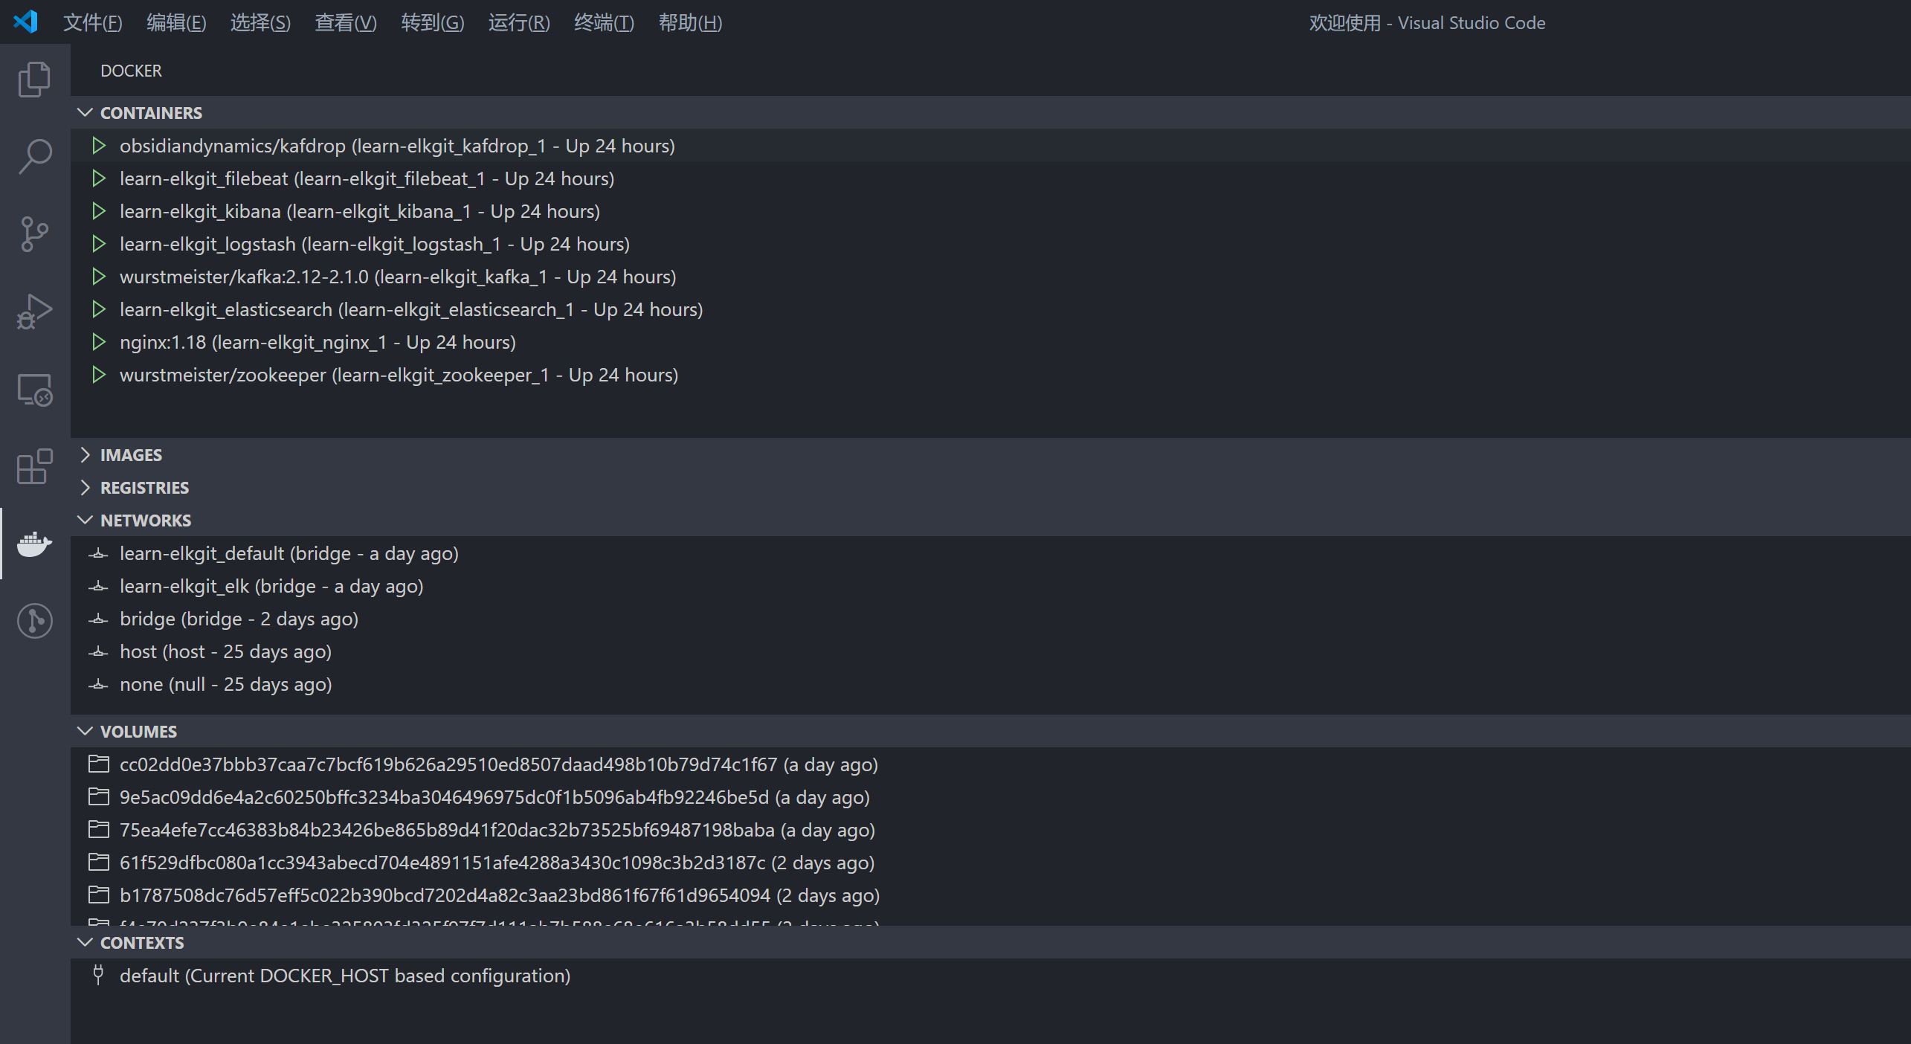The image size is (1911, 1044).
Task: Open the 查看(V) menu
Action: tap(346, 23)
